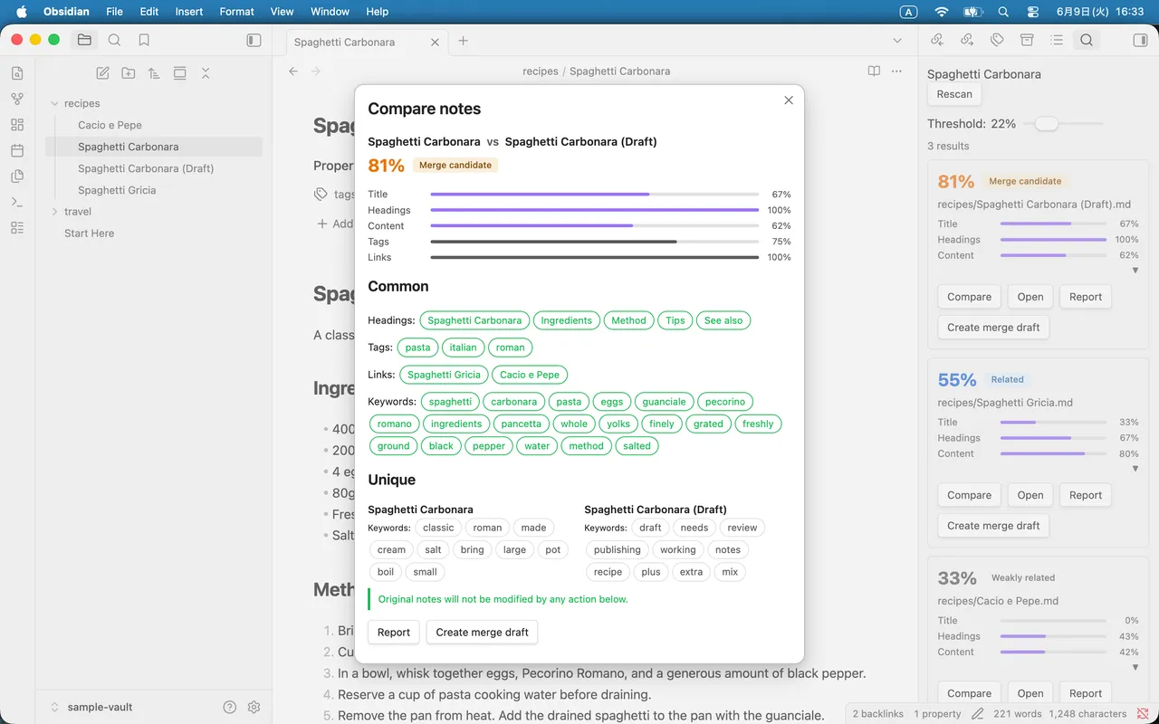Collapse all folders in file explorer
This screenshot has height=724, width=1159.
206,73
